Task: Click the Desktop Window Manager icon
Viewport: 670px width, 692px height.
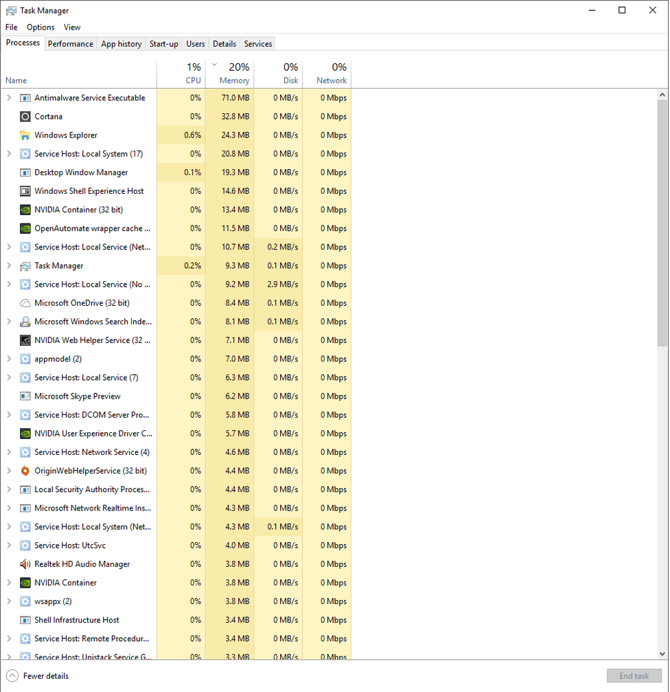Action: pos(25,172)
